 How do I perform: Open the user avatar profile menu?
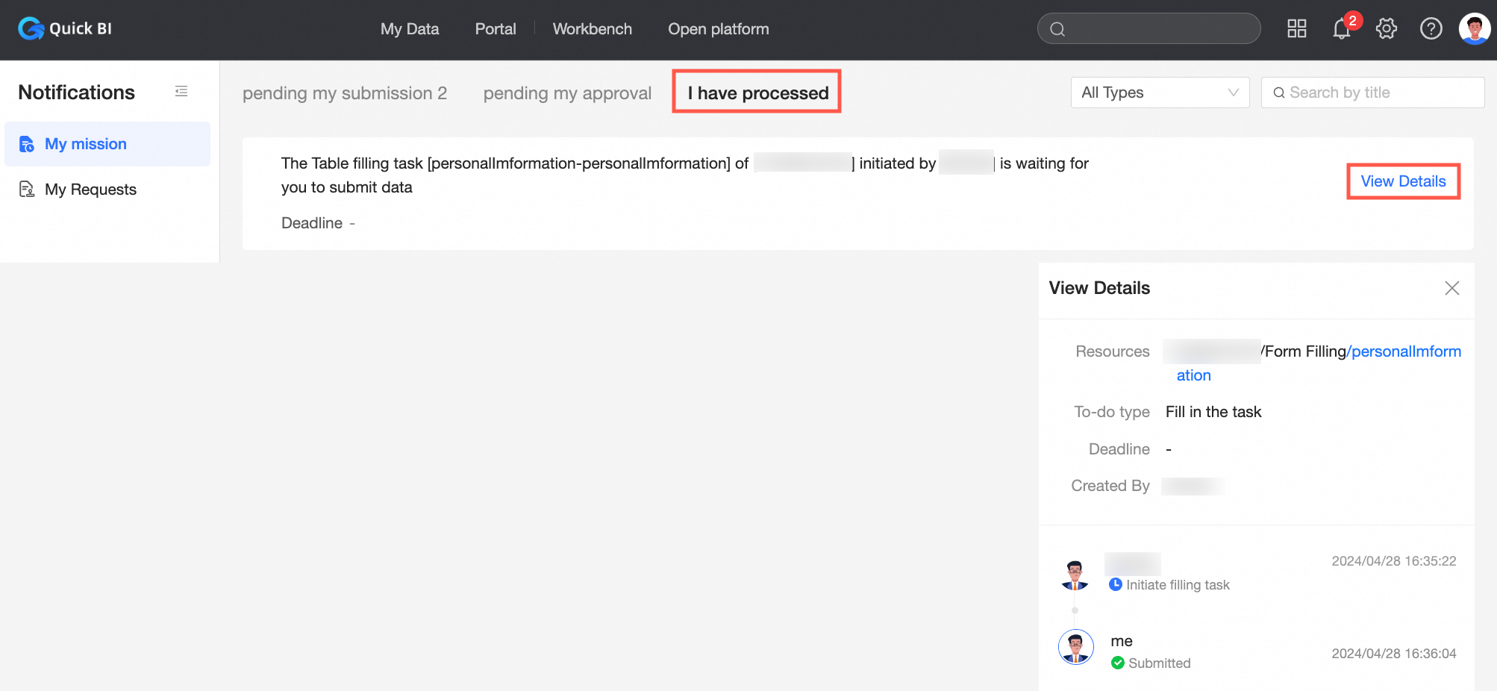point(1474,29)
